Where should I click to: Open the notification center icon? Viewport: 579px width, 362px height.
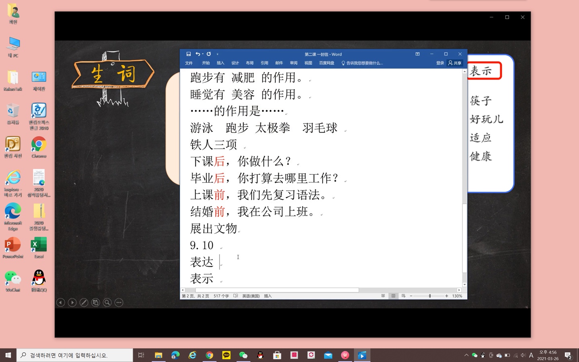568,355
